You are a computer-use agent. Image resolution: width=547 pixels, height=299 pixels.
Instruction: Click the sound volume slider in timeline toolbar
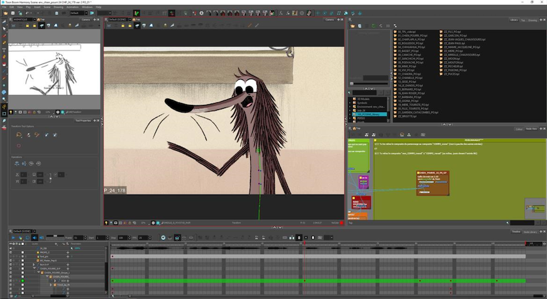(x=55, y=236)
